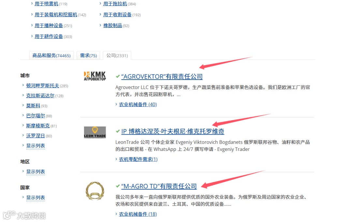This screenshot has height=222, width=352.
Task: Click the LeonTrade 公司 description text
Action: [213, 146]
